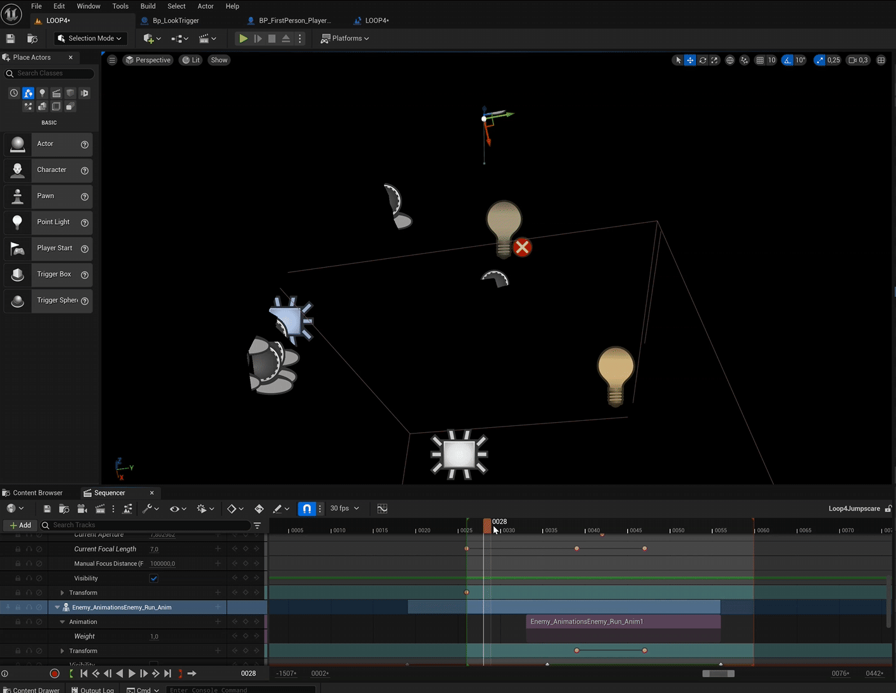Viewport: 896px width, 693px height.
Task: Click the playhead marker at frame 0028
Action: tap(487, 525)
